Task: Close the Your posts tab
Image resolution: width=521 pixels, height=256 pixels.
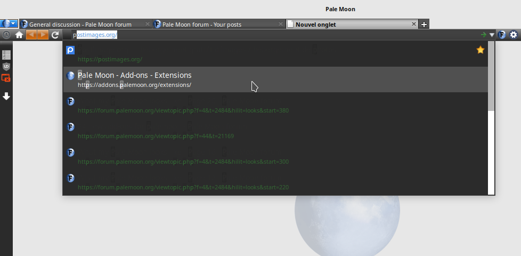Action: [280, 24]
